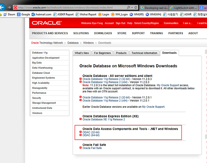This screenshot has height=163, width=207.
Task: Open the PARTNERS menu
Action: pyautogui.click(x=176, y=33)
